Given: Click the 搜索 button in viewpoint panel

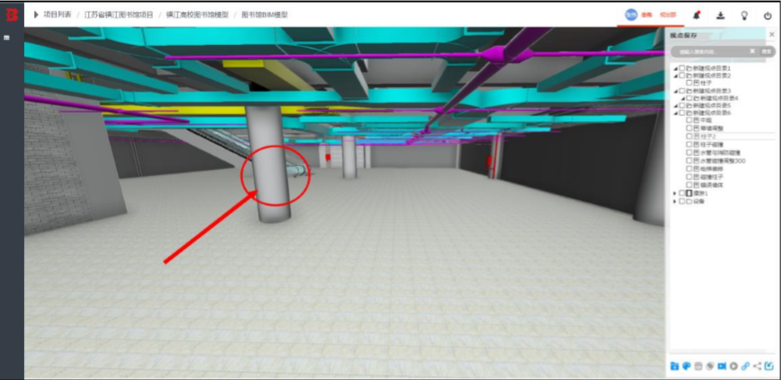Looking at the screenshot, I should tap(766, 51).
